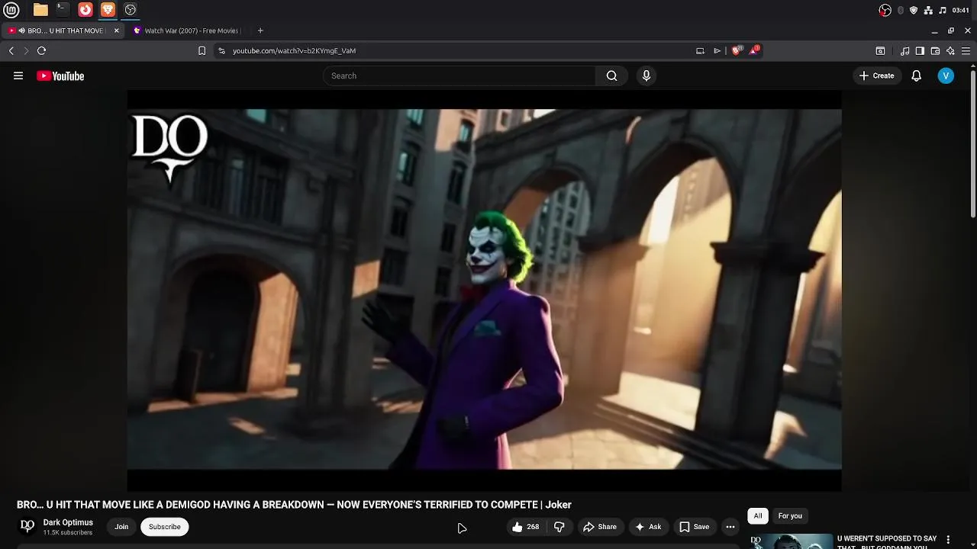
Task: Click the youtube.com URL address field
Action: coord(458,50)
